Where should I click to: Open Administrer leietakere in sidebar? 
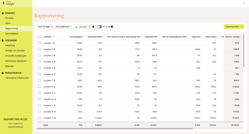click(16, 61)
